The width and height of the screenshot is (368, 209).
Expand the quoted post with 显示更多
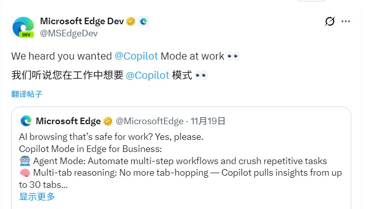tap(37, 196)
